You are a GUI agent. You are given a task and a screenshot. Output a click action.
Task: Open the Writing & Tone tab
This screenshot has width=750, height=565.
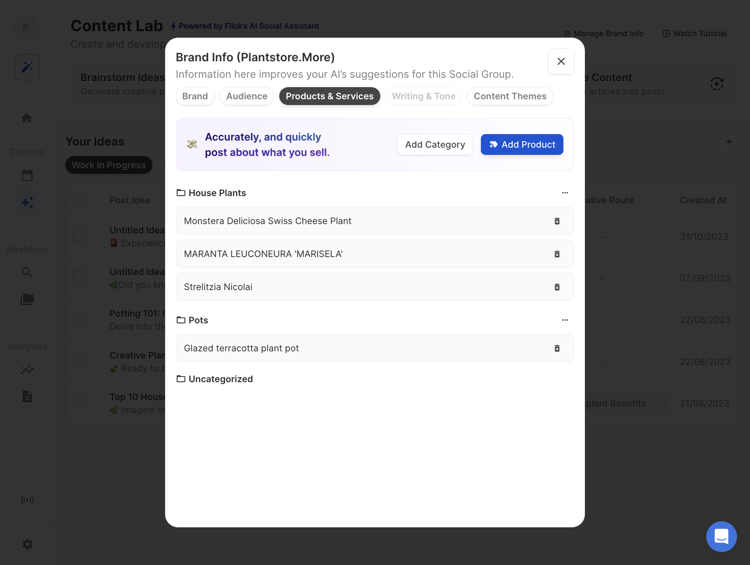tap(423, 96)
